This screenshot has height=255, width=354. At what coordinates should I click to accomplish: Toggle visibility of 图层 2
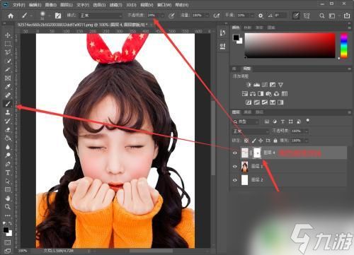pos(235,180)
